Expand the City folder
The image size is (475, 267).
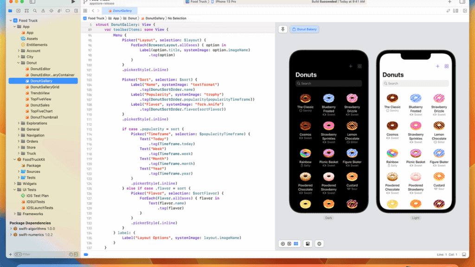[19, 57]
